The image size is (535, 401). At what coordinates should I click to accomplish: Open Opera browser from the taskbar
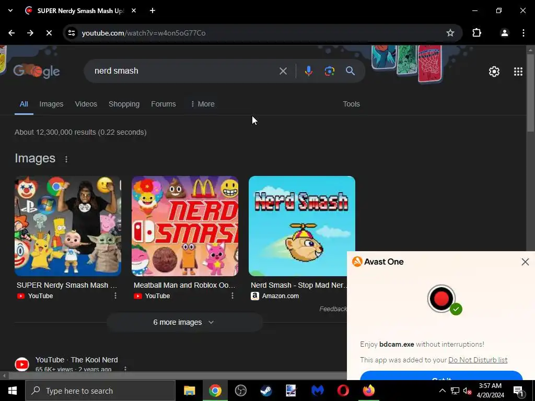[343, 391]
